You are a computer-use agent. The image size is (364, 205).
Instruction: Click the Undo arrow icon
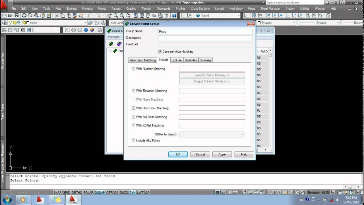pyautogui.click(x=89, y=15)
